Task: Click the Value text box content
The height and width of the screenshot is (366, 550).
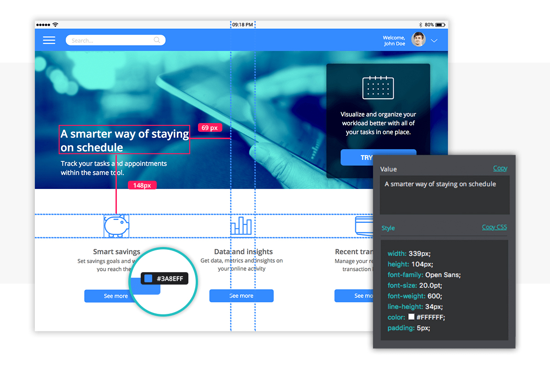Action: (445, 195)
